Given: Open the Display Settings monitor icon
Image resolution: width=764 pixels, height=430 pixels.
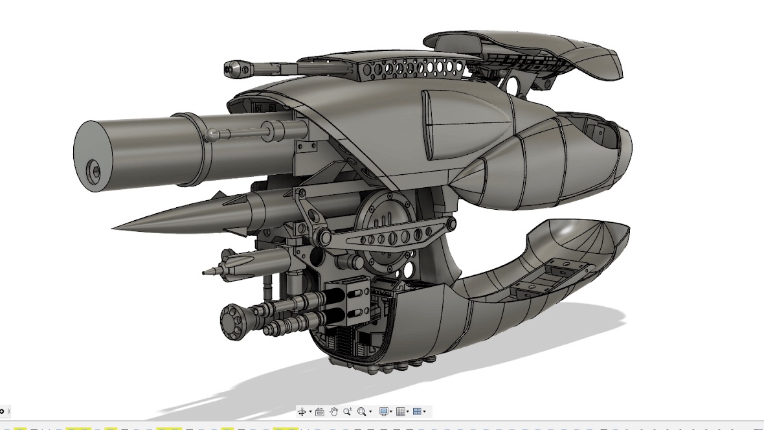Looking at the screenshot, I should point(384,412).
